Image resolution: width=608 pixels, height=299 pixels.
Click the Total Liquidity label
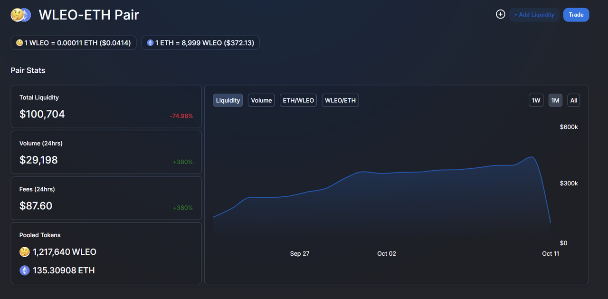pyautogui.click(x=39, y=97)
